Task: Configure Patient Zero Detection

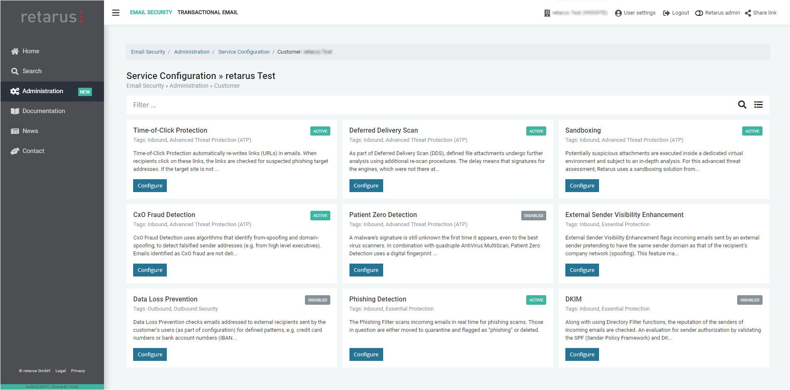Action: (x=366, y=270)
